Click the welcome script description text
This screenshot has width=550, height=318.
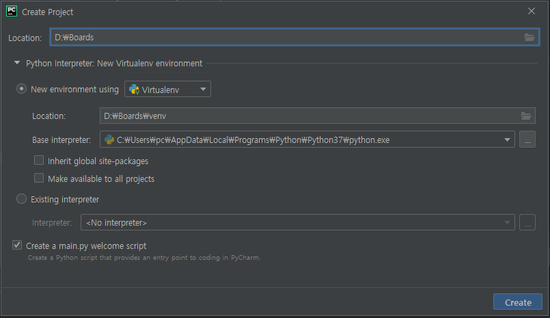(144, 258)
